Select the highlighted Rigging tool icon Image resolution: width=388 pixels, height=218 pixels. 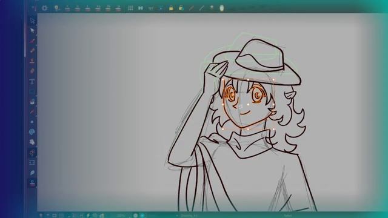click(x=32, y=153)
